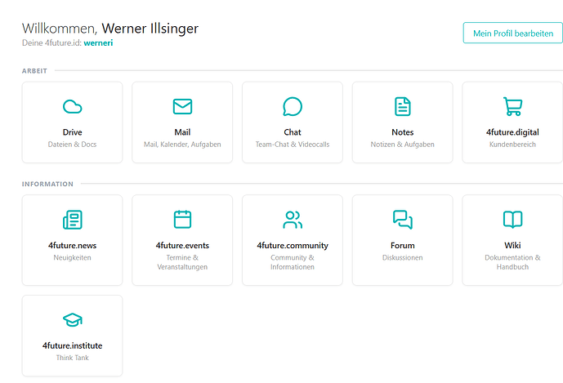Click the 'Think Tank' subtitle
The image size is (563, 383).
72,358
